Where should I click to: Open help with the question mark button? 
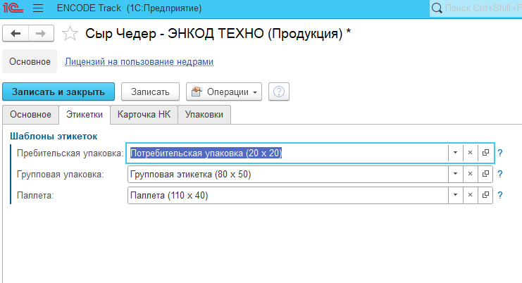[x=280, y=92]
